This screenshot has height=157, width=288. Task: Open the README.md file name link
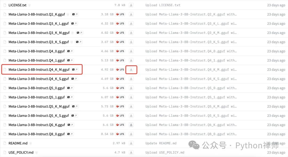[18, 143]
